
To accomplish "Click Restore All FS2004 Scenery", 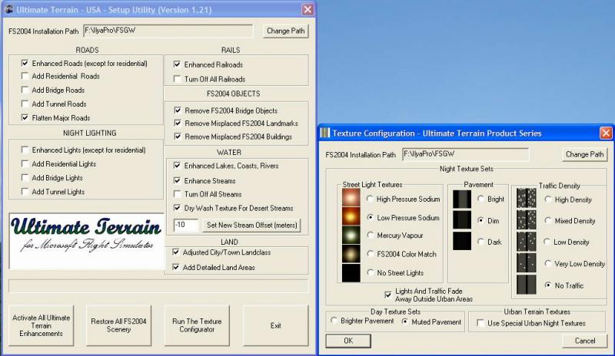I will pyautogui.click(x=118, y=325).
